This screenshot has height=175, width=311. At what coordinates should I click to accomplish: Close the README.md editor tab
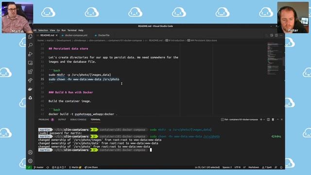(56, 35)
